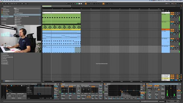Fold the Piano track
The image size is (183, 103).
tap(162, 31)
